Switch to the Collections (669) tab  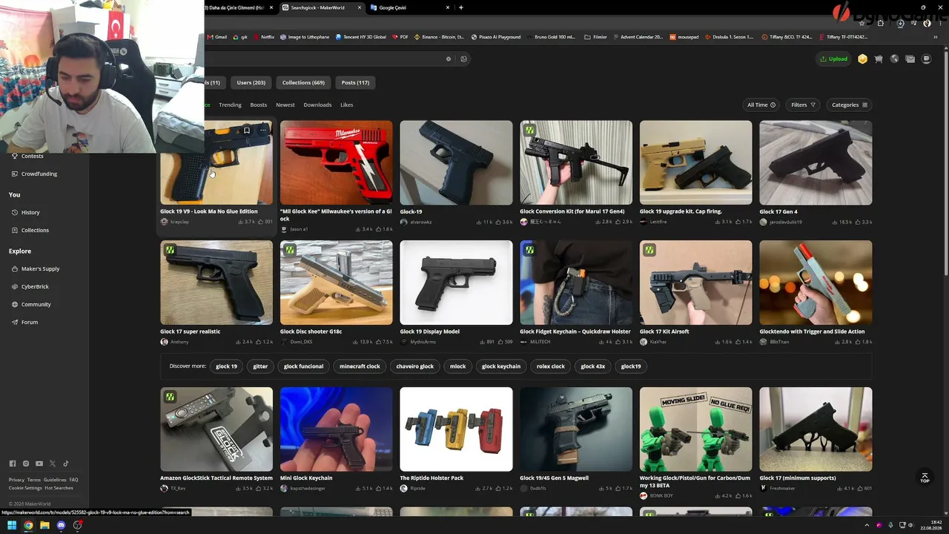click(303, 82)
